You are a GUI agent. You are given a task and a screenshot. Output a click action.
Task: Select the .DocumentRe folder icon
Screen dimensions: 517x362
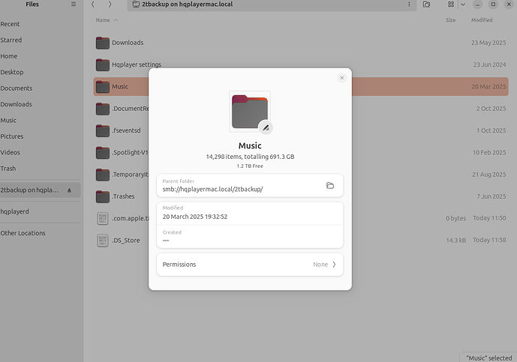103,109
